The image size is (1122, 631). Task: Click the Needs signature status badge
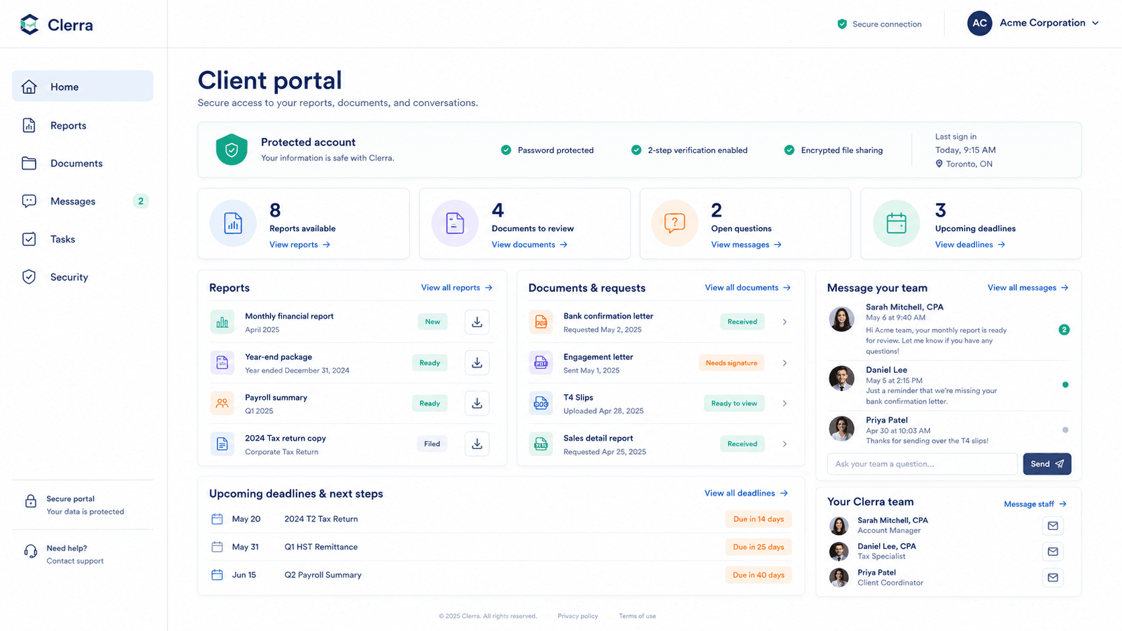(x=731, y=363)
